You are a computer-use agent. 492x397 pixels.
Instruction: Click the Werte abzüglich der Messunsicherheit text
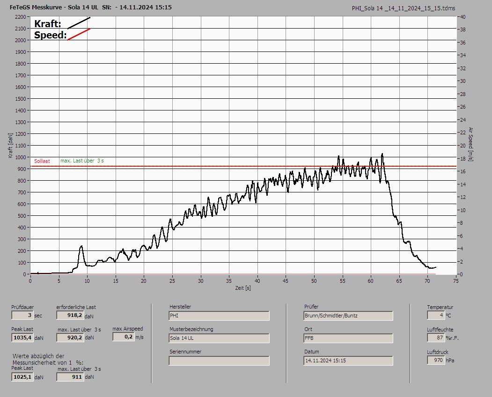(48, 360)
